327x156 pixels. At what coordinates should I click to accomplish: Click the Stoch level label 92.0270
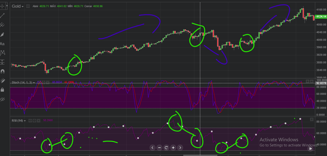coord(321,83)
